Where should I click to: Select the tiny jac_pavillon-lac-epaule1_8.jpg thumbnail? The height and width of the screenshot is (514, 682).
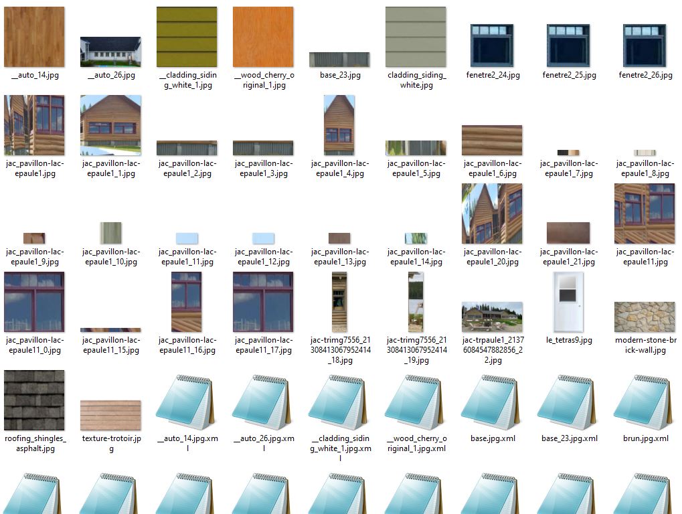(645, 153)
